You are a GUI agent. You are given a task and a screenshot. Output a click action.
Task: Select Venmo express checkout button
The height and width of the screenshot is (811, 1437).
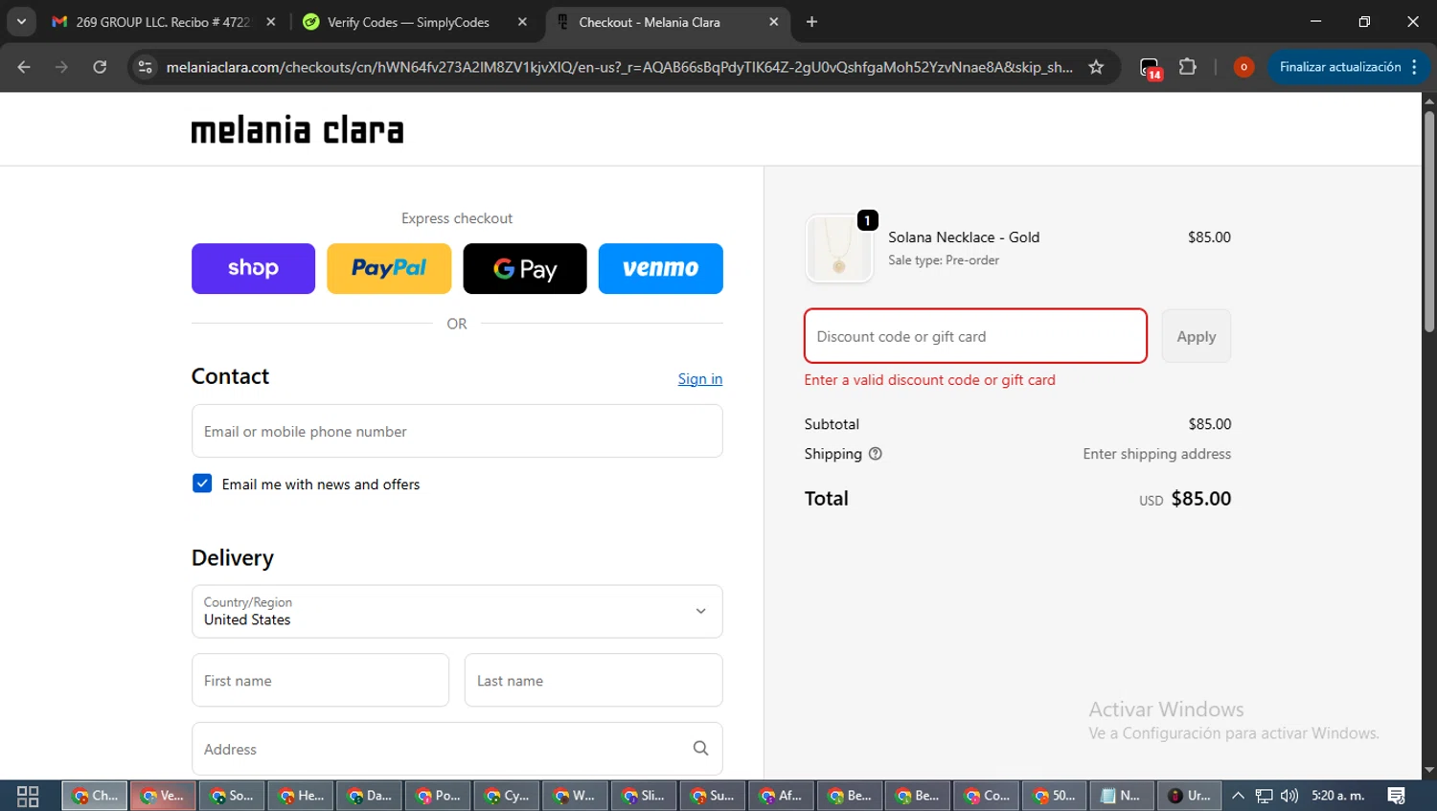661,268
